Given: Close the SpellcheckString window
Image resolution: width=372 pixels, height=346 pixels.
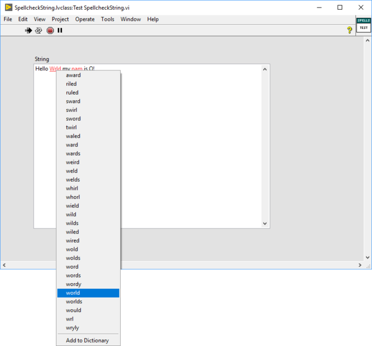Looking at the screenshot, I should (x=361, y=7).
